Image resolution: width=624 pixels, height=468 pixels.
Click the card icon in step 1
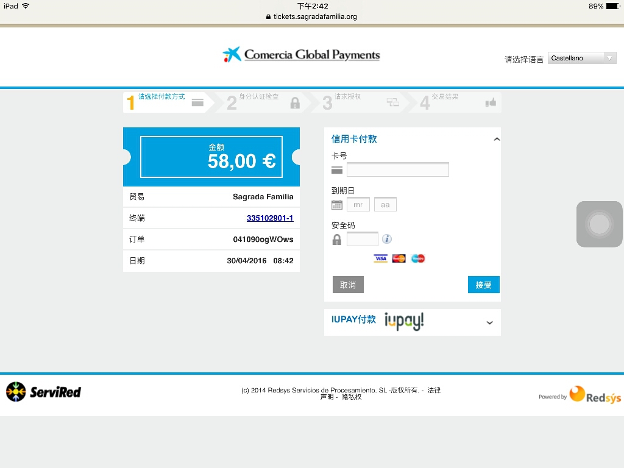(x=197, y=102)
